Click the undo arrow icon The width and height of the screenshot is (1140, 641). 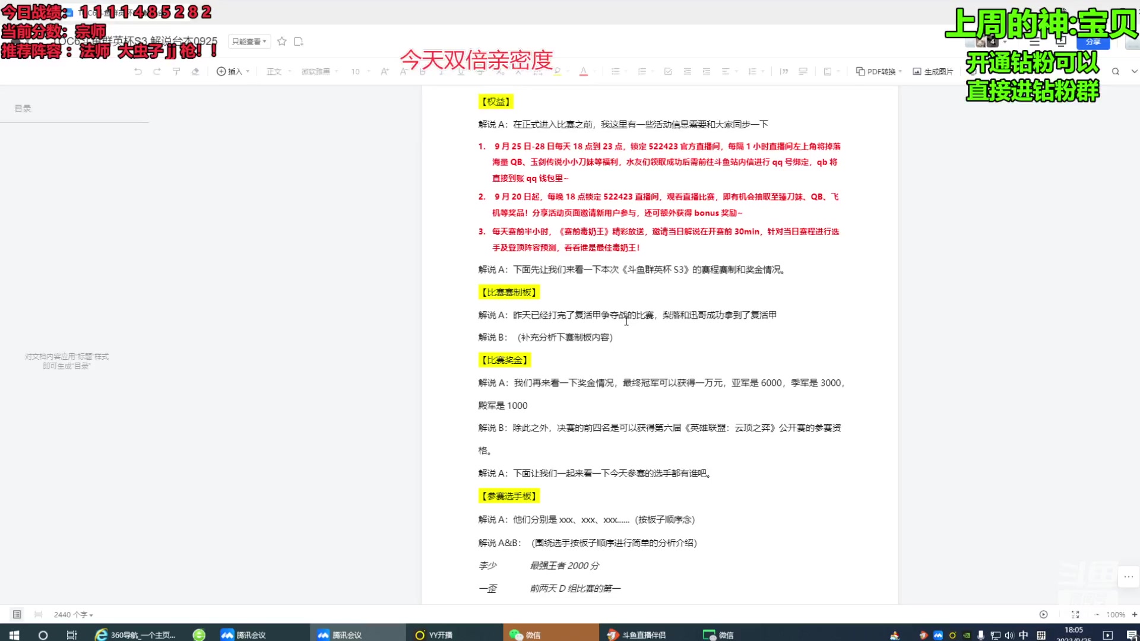(138, 71)
